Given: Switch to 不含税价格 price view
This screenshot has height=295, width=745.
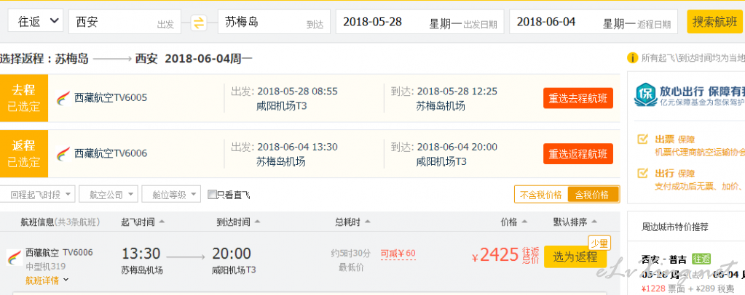Looking at the screenshot, I should (x=541, y=195).
